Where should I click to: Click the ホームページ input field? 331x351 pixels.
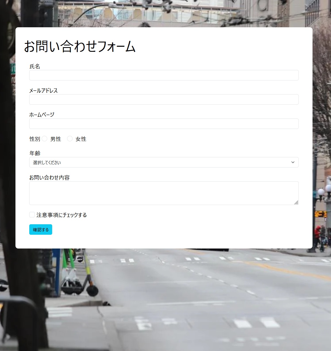point(164,123)
